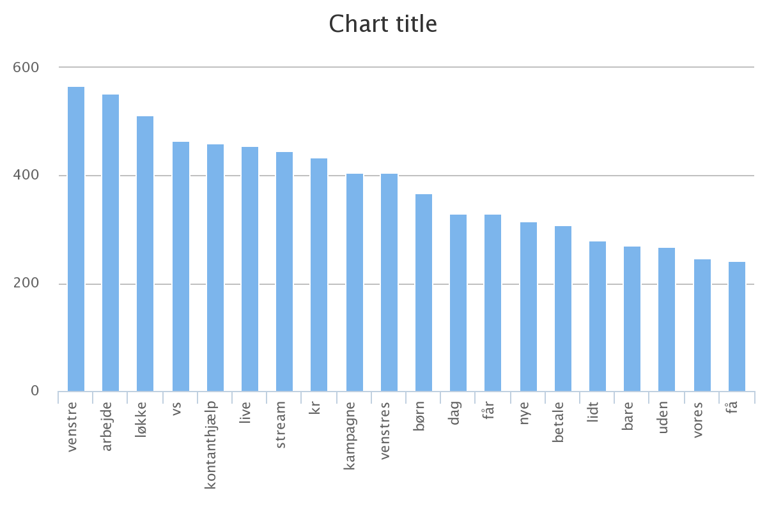Screen dimensions: 767x511
Task: Pick the kontanthjælp bar
Action: point(215,268)
